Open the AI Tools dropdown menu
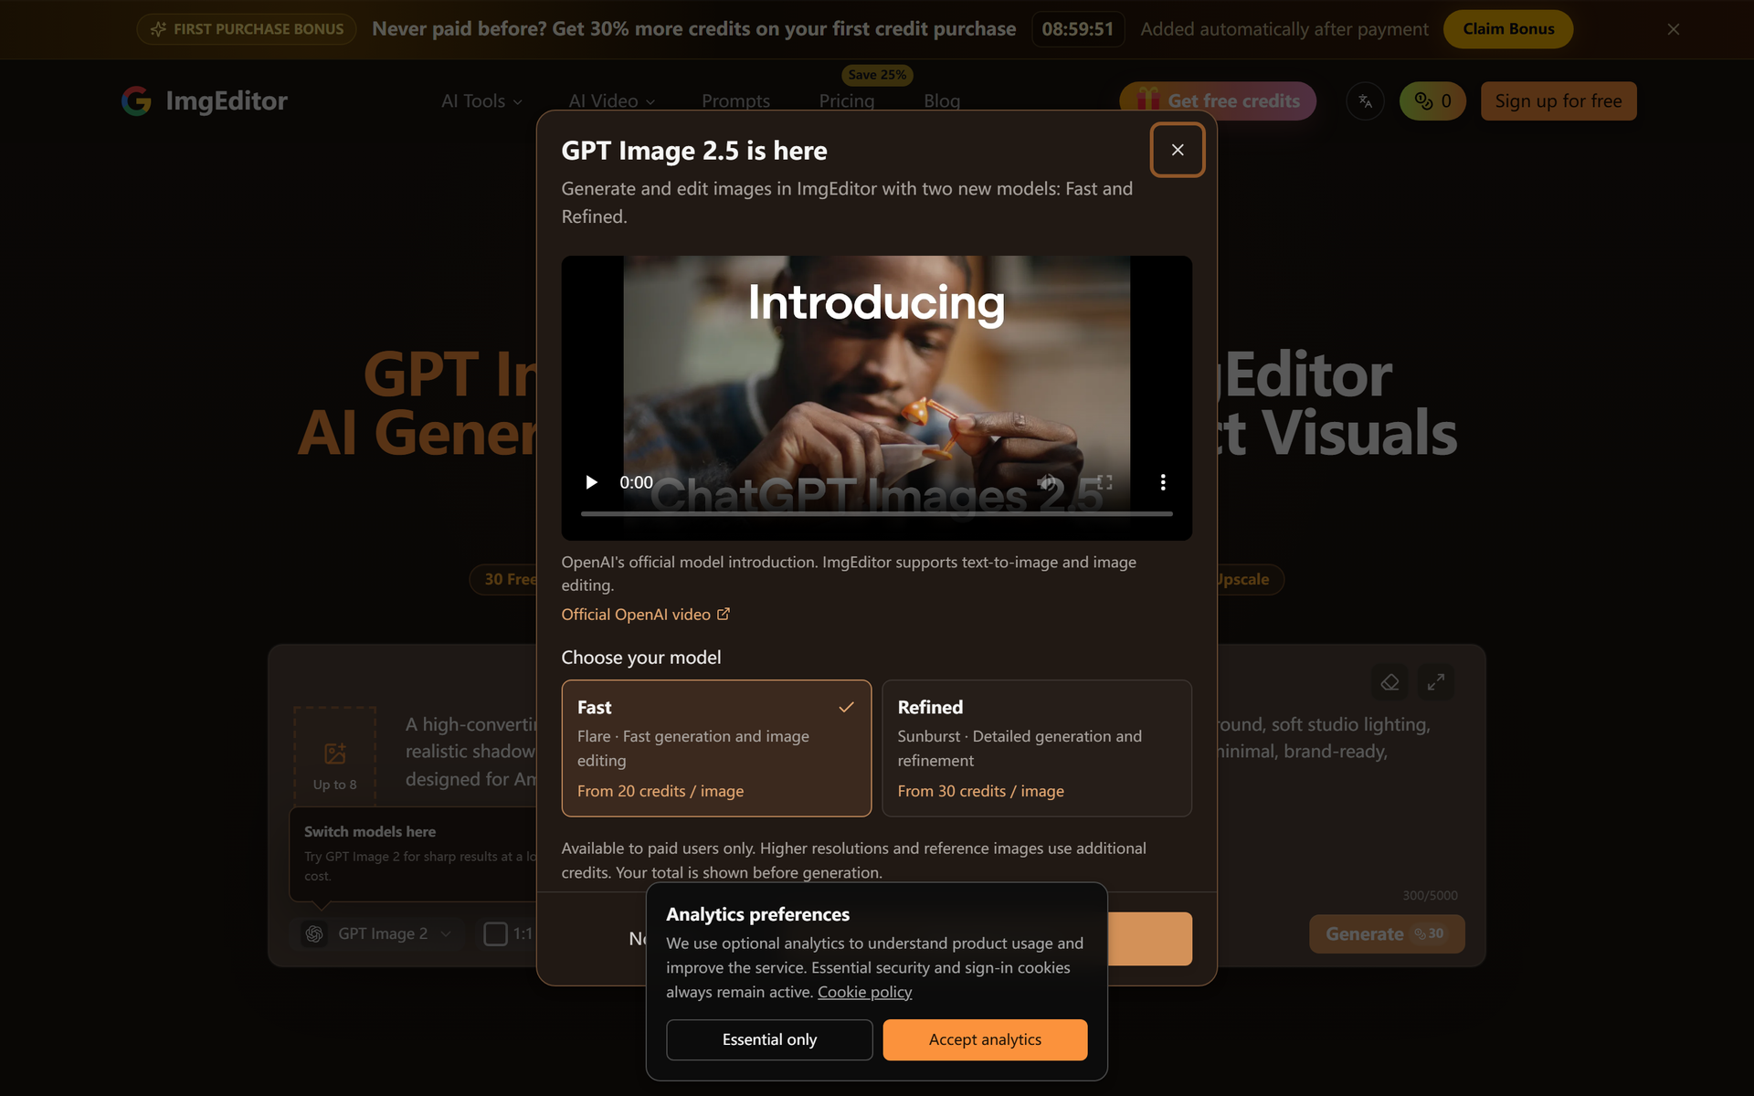 (481, 101)
